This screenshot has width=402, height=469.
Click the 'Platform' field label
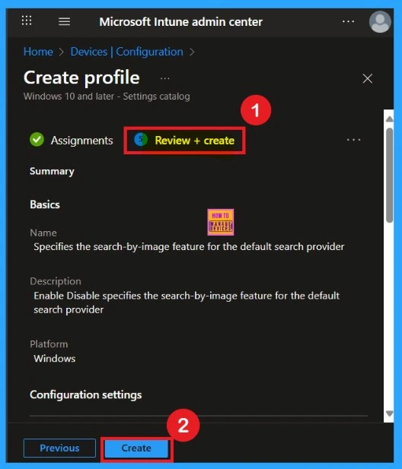click(x=49, y=344)
